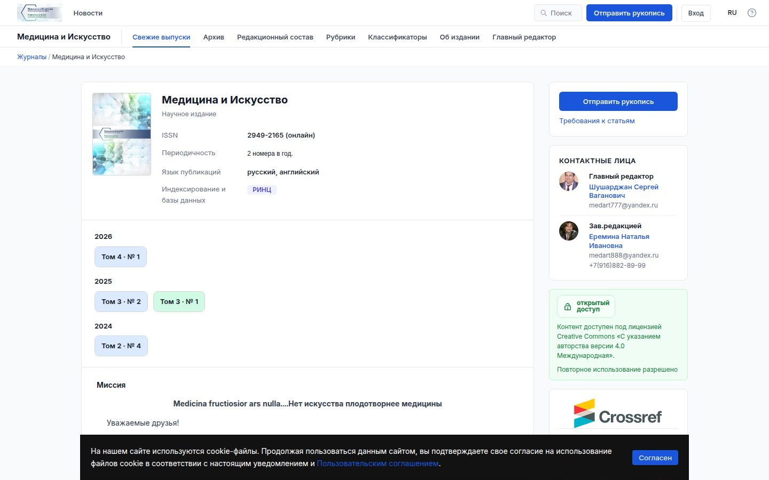Click the open access lock badge

point(586,306)
